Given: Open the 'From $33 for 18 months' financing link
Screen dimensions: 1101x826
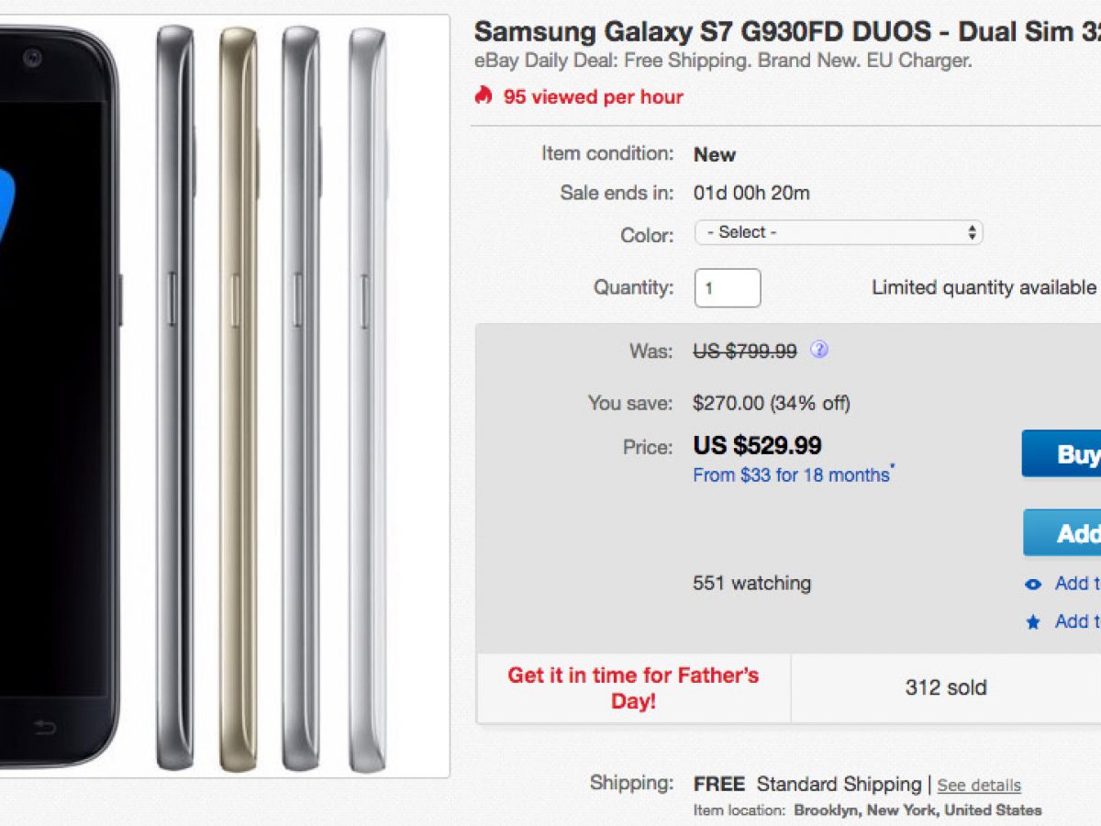Looking at the screenshot, I should click(791, 475).
